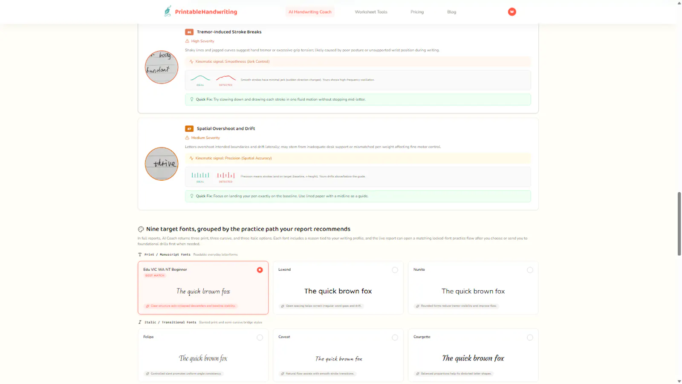682x384 pixels.
Task: Select the Felipa font radio button
Action: [x=260, y=338]
